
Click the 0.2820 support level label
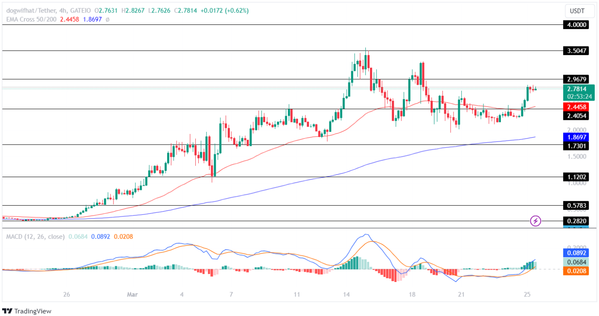tap(576, 221)
